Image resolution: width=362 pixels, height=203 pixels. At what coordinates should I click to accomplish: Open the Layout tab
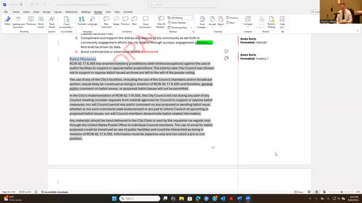coord(58,12)
